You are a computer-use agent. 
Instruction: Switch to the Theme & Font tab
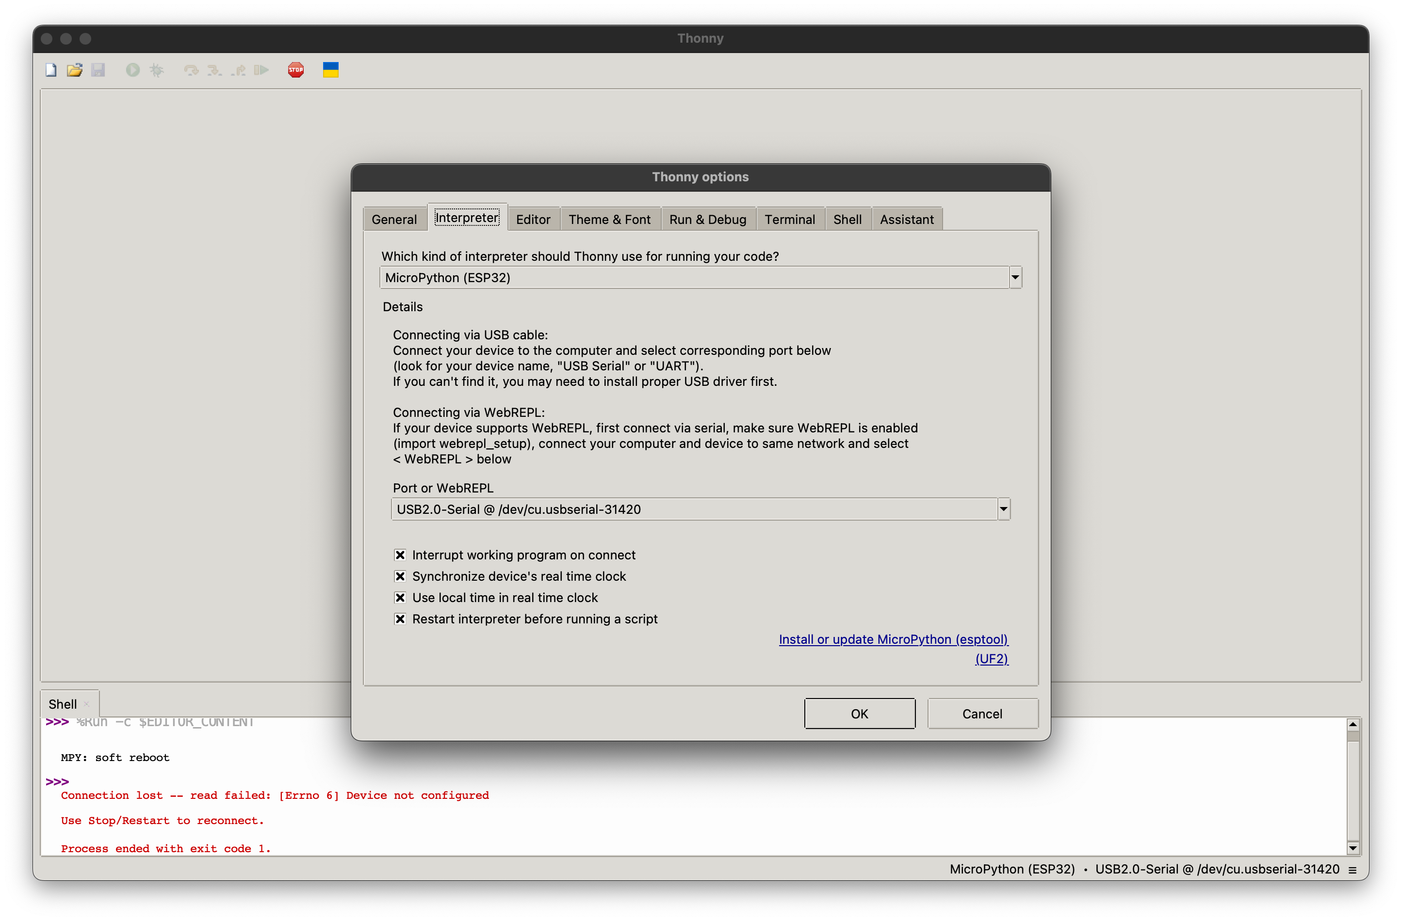(609, 220)
